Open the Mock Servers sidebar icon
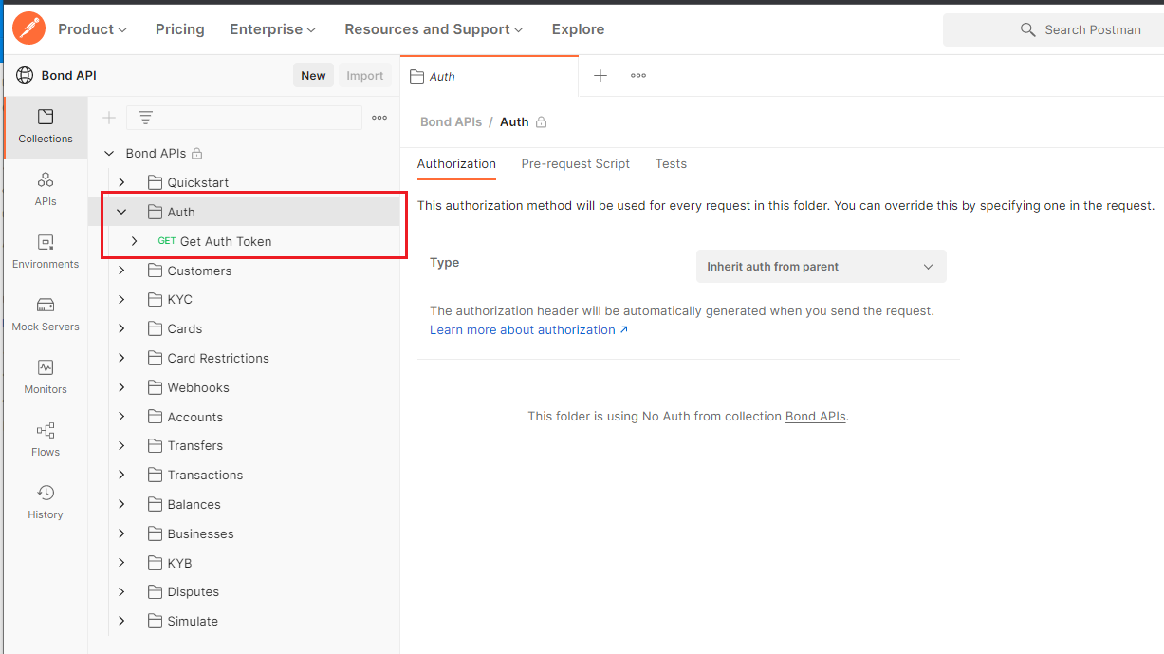The width and height of the screenshot is (1164, 654). coord(46,305)
